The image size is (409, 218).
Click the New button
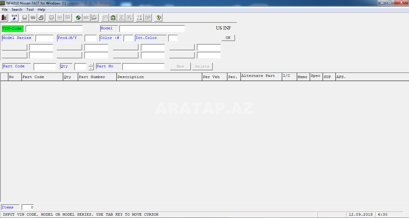pyautogui.click(x=180, y=66)
